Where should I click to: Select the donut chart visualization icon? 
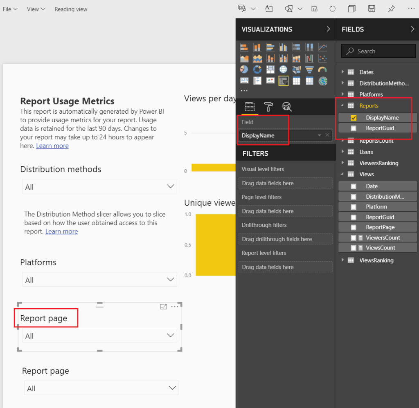pyautogui.click(x=257, y=69)
